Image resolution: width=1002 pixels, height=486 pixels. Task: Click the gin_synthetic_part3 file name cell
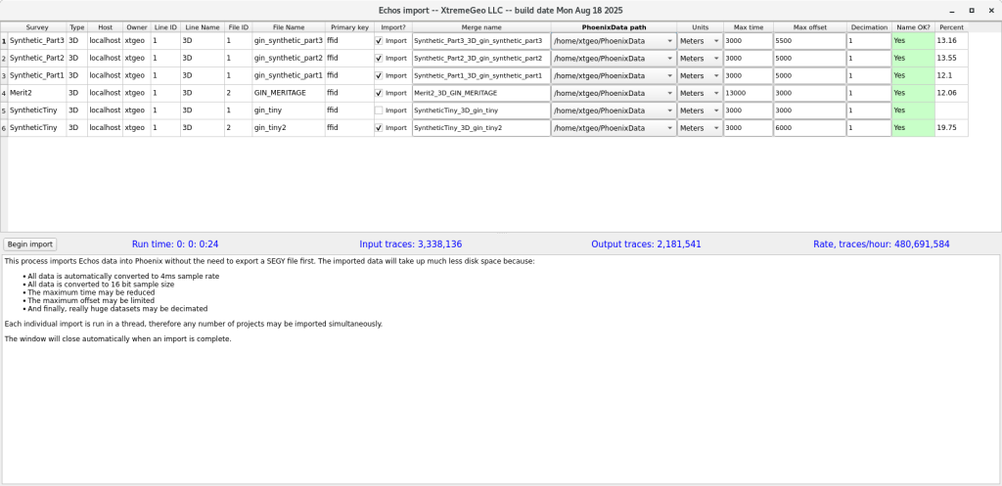coord(289,41)
